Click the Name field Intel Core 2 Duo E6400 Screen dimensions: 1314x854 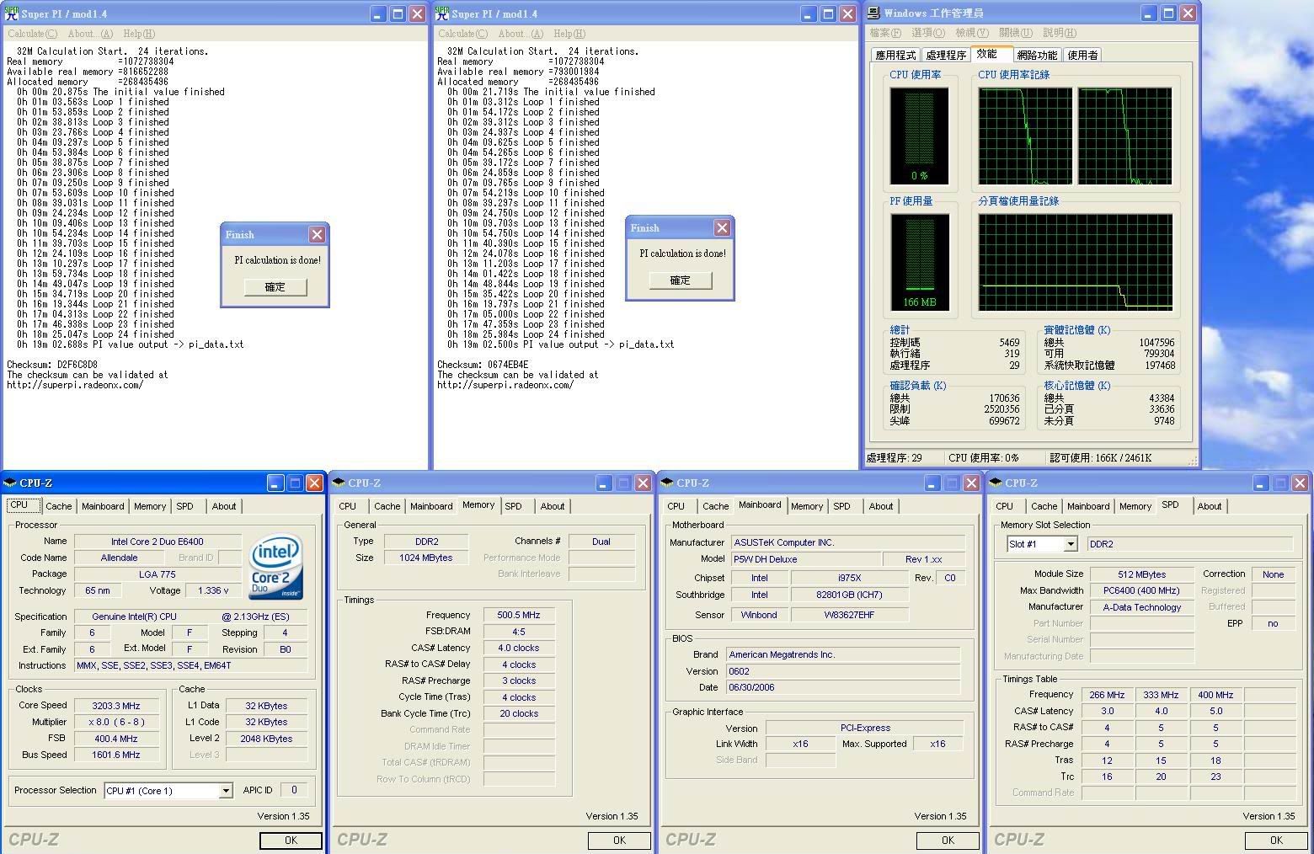click(x=158, y=542)
